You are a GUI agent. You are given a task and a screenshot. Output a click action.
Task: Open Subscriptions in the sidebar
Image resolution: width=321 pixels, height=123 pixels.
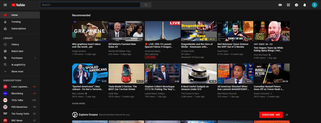(20, 28)
